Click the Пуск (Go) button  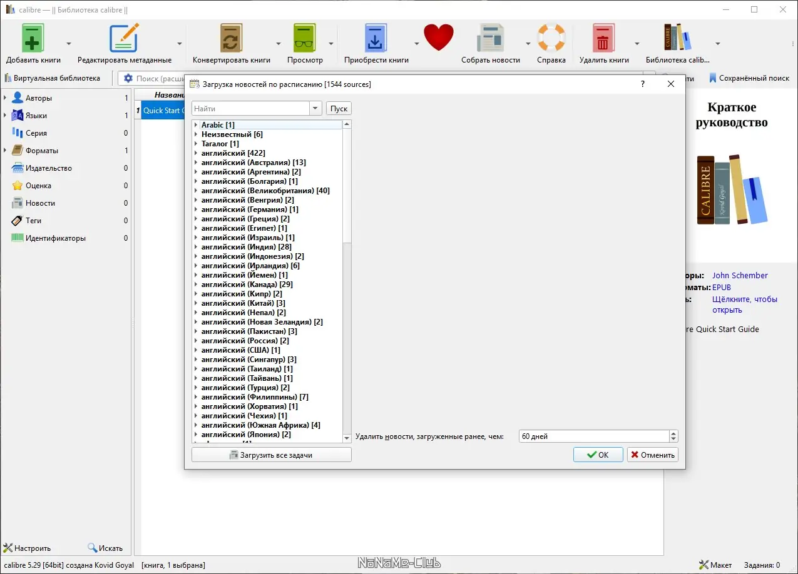click(339, 109)
